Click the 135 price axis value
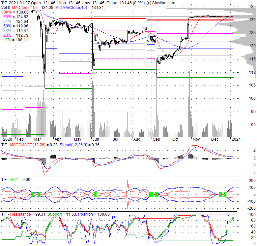This screenshot has width=257, height=246. pos(252,7)
